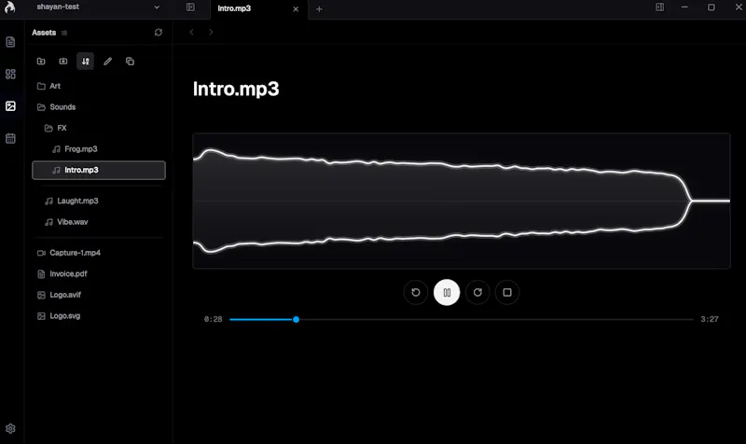
Task: Select Intro.mp3 in the asset tree
Action: click(x=99, y=170)
